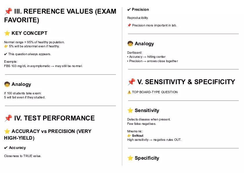The width and height of the screenshot is (244, 173).
Task: Click the bold SnNout mnemonic text
Action: click(x=138, y=136)
